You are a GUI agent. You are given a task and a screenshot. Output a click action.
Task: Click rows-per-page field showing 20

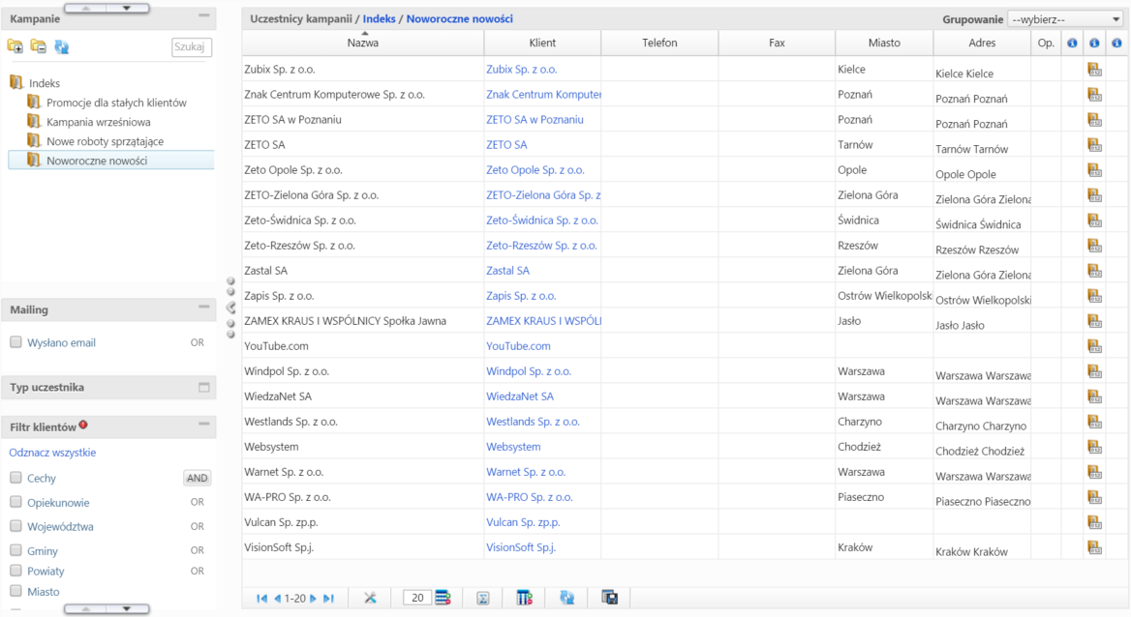click(x=417, y=598)
